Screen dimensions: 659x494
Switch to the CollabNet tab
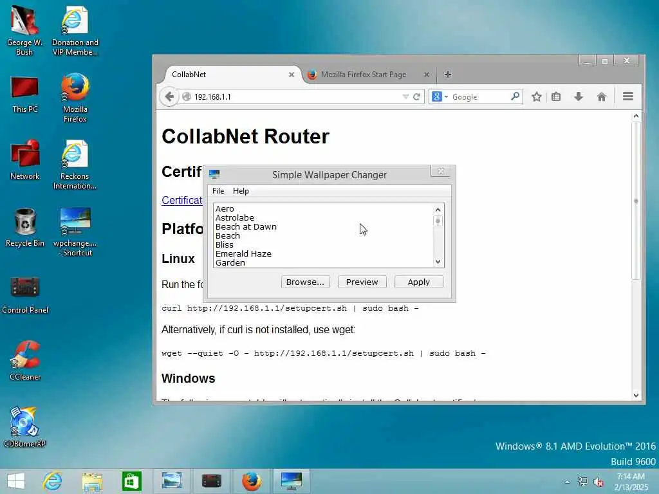pos(230,75)
